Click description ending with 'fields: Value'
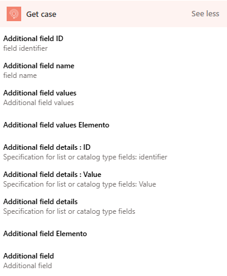 tap(79, 184)
